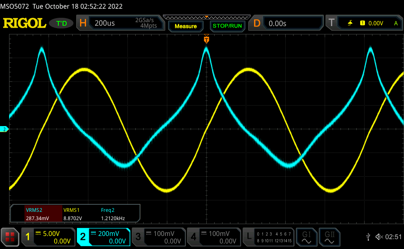Open the logic analyzer L digital channels
Viewport: 404px width, 249px height.
click(x=269, y=237)
